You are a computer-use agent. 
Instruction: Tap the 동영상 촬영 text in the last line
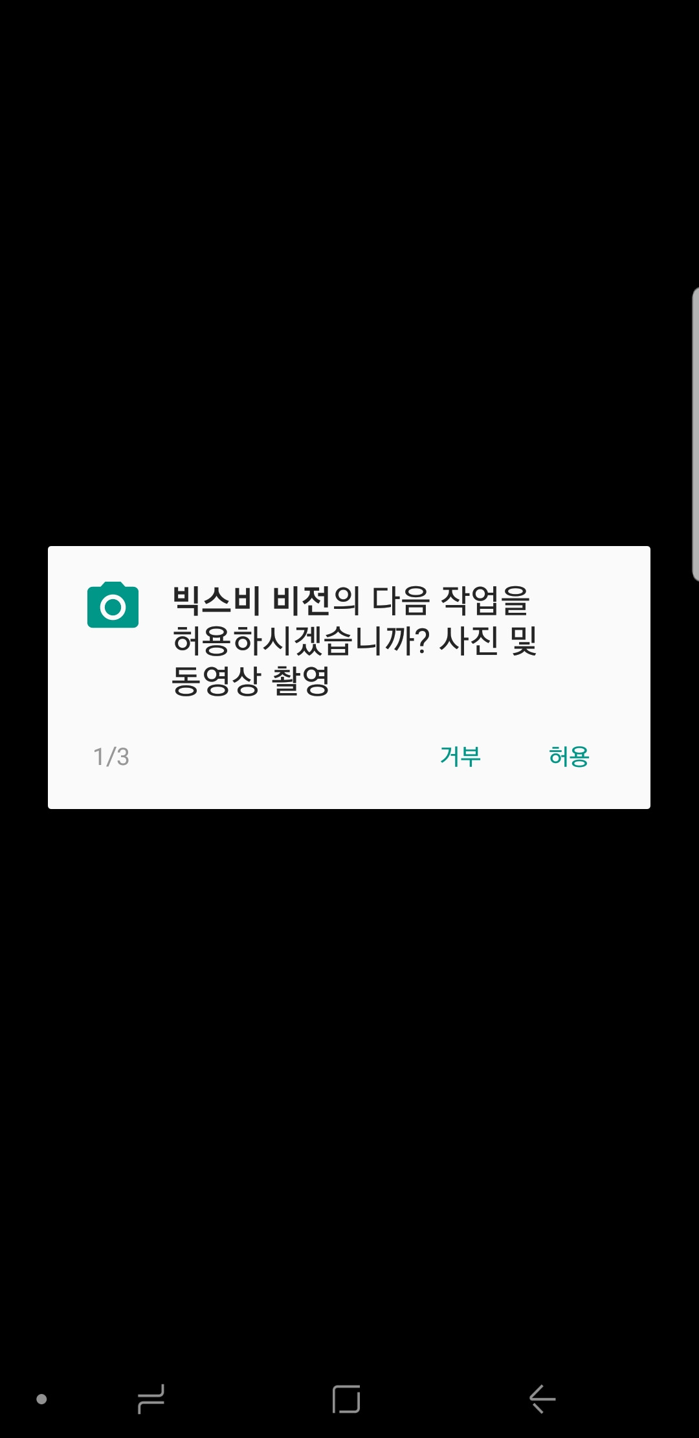pos(250,681)
